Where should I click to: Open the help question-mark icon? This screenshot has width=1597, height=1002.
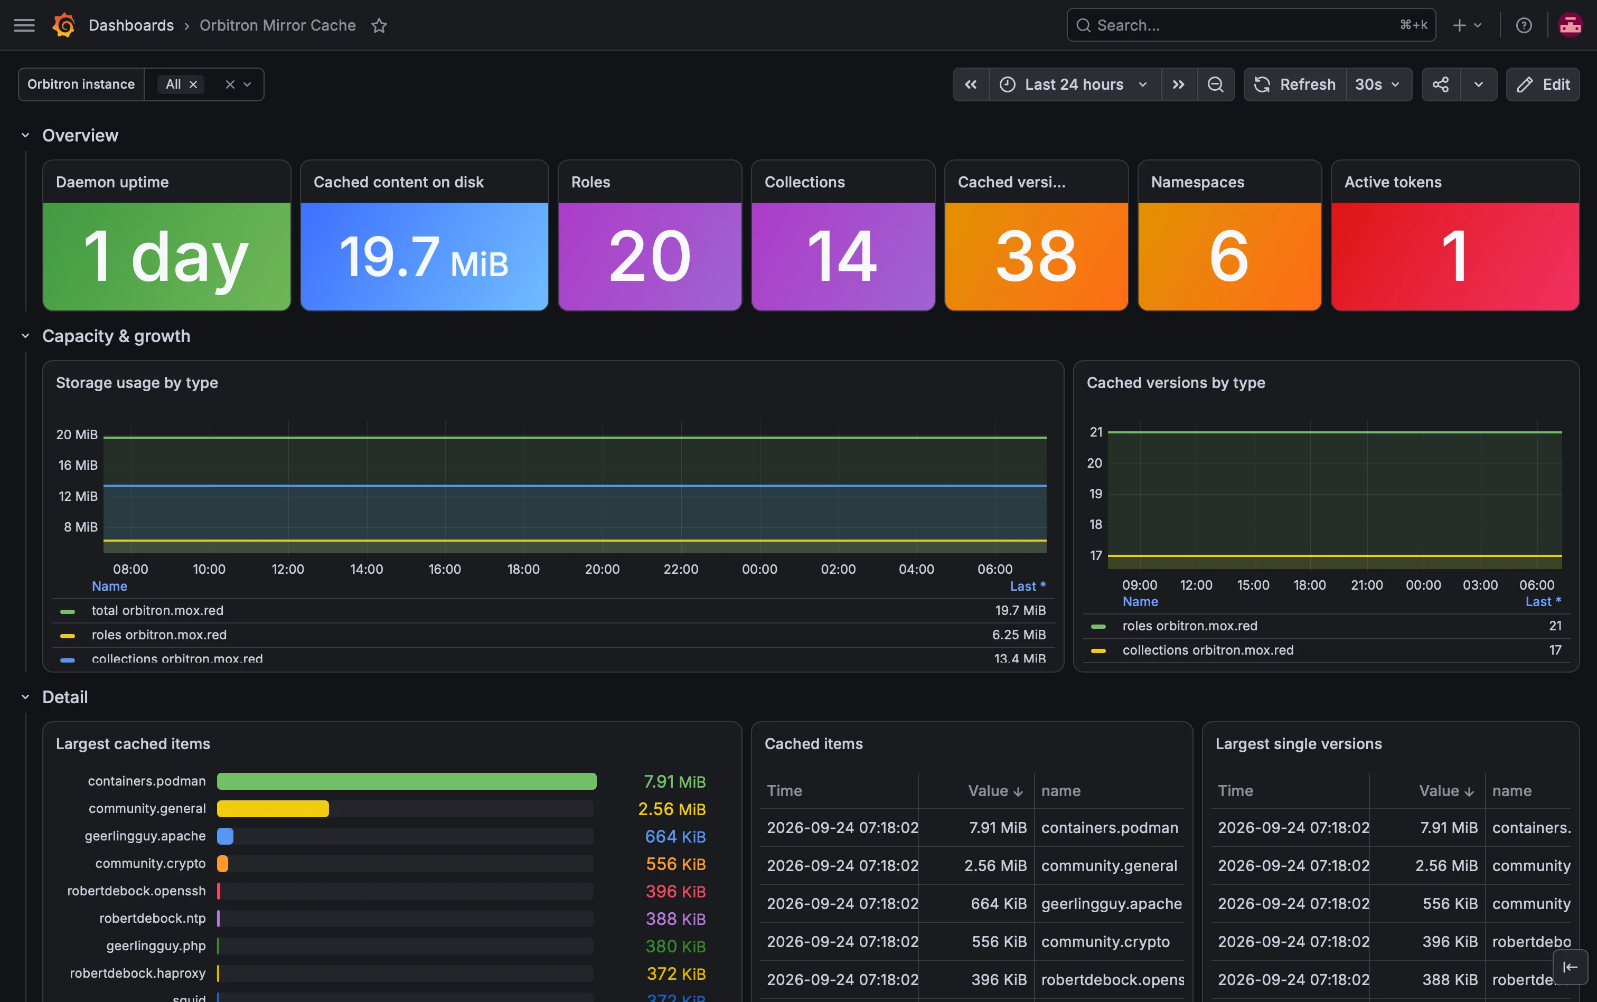tap(1524, 25)
